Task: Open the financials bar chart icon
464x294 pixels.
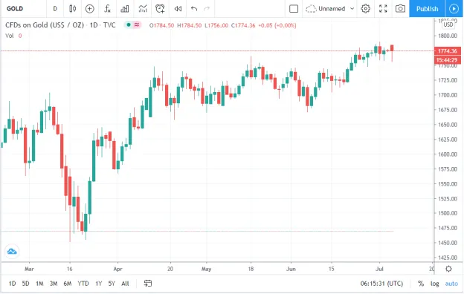Action: click(125, 9)
